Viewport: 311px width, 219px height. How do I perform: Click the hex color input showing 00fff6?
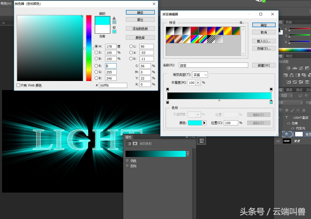click(x=113, y=85)
